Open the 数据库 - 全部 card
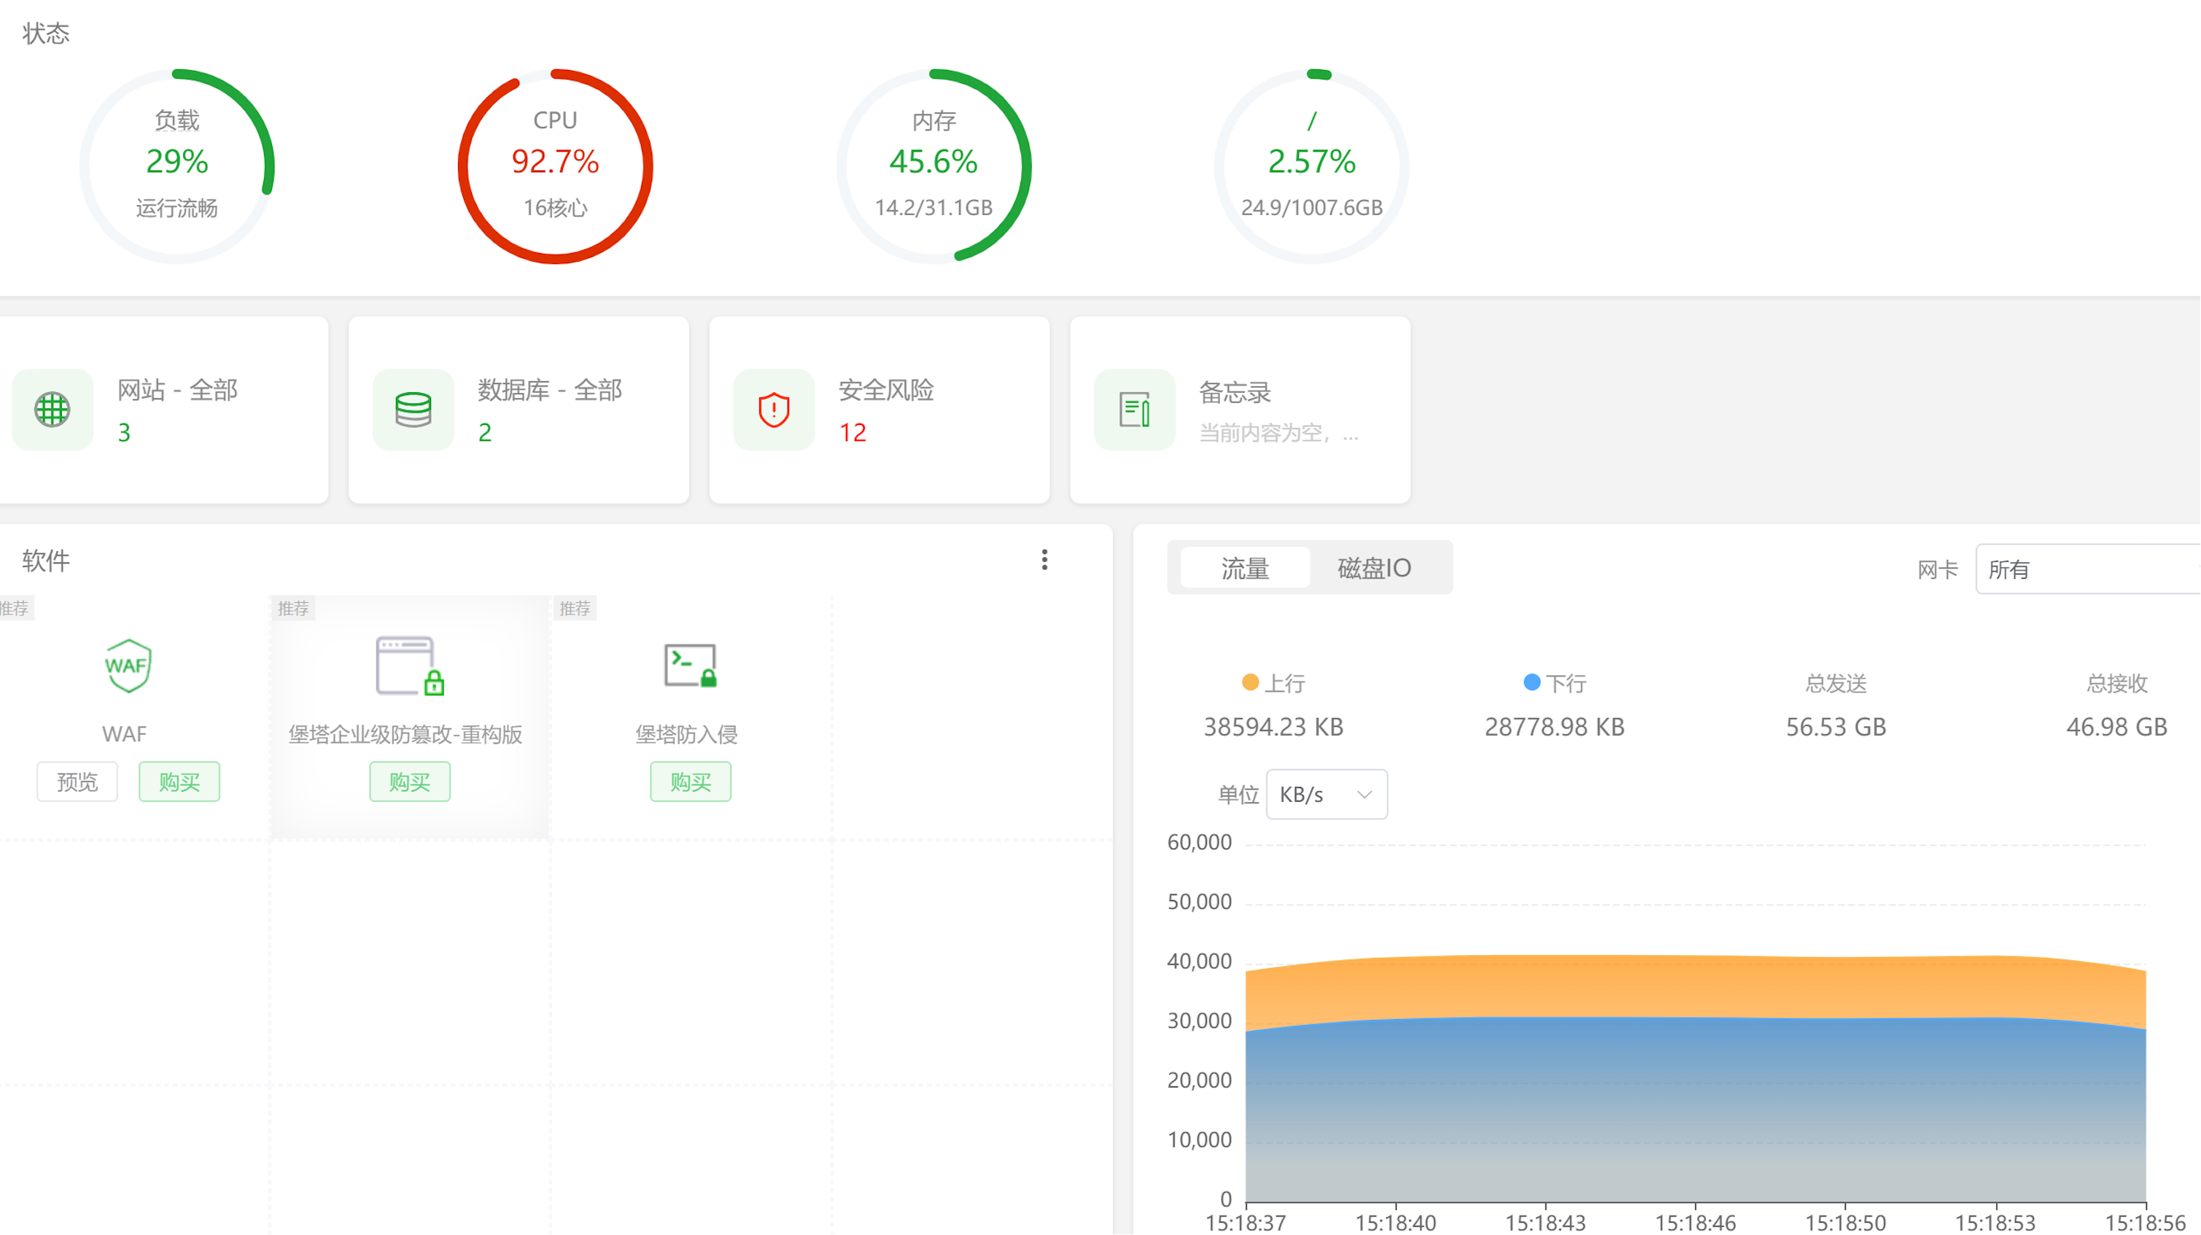Viewport: 2201px width, 1235px height. (519, 410)
